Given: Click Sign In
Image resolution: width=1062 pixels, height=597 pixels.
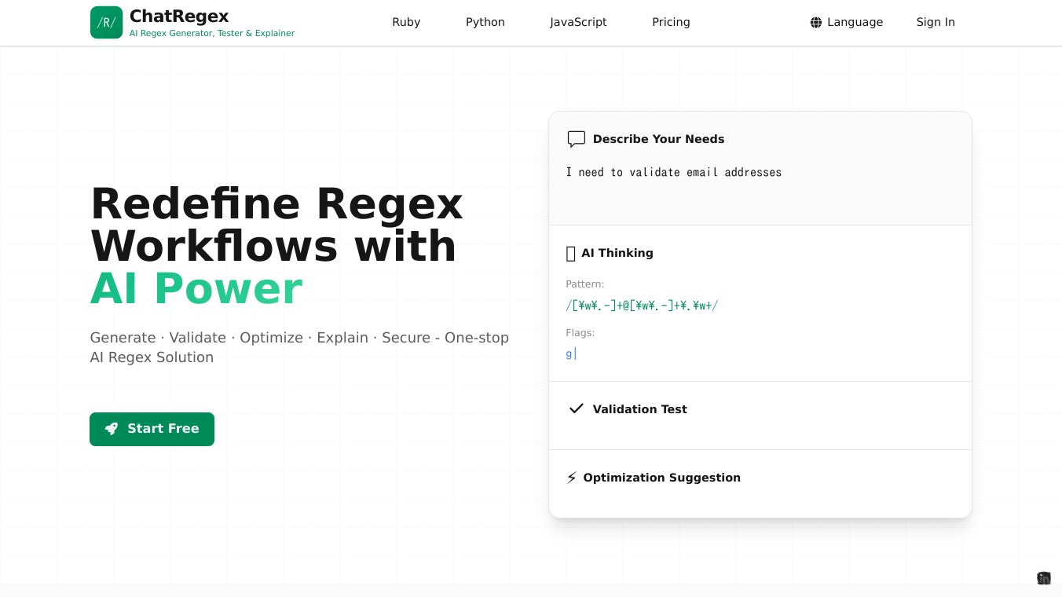Looking at the screenshot, I should point(936,22).
